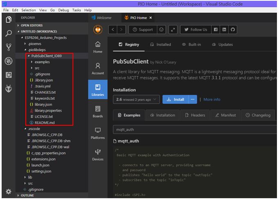
Task: Open the Facebook icon link
Action: coord(215,29)
